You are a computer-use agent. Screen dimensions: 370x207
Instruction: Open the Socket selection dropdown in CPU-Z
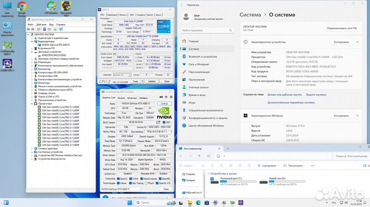[122, 75]
